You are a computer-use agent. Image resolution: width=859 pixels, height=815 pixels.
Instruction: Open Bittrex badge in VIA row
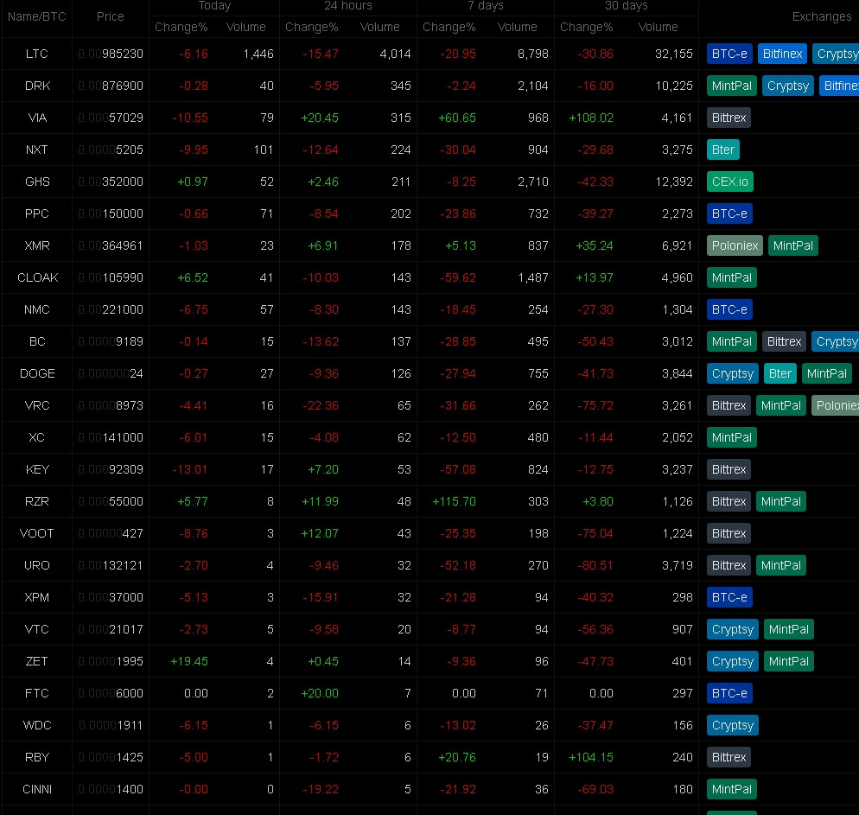(729, 118)
